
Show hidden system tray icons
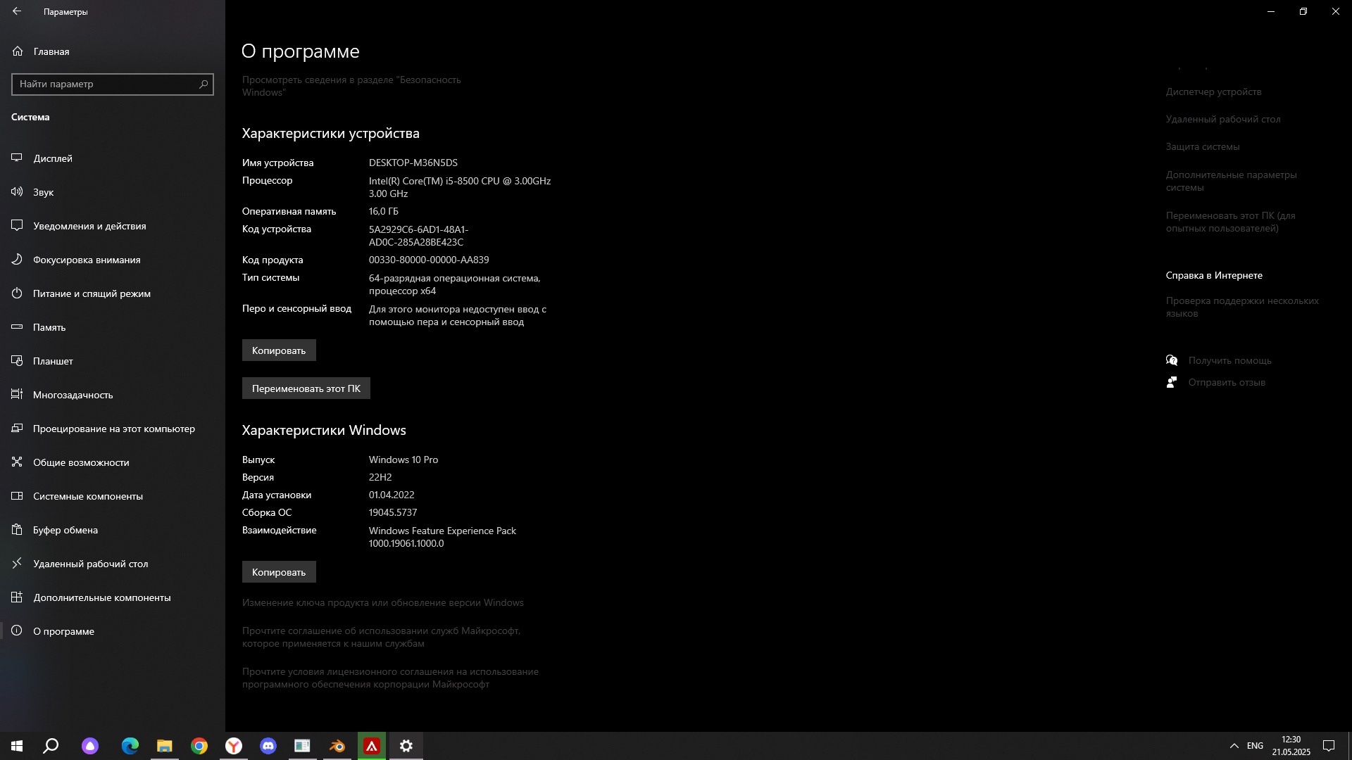[x=1234, y=746]
